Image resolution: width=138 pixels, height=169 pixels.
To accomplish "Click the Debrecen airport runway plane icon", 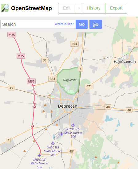I will [x=61, y=134].
